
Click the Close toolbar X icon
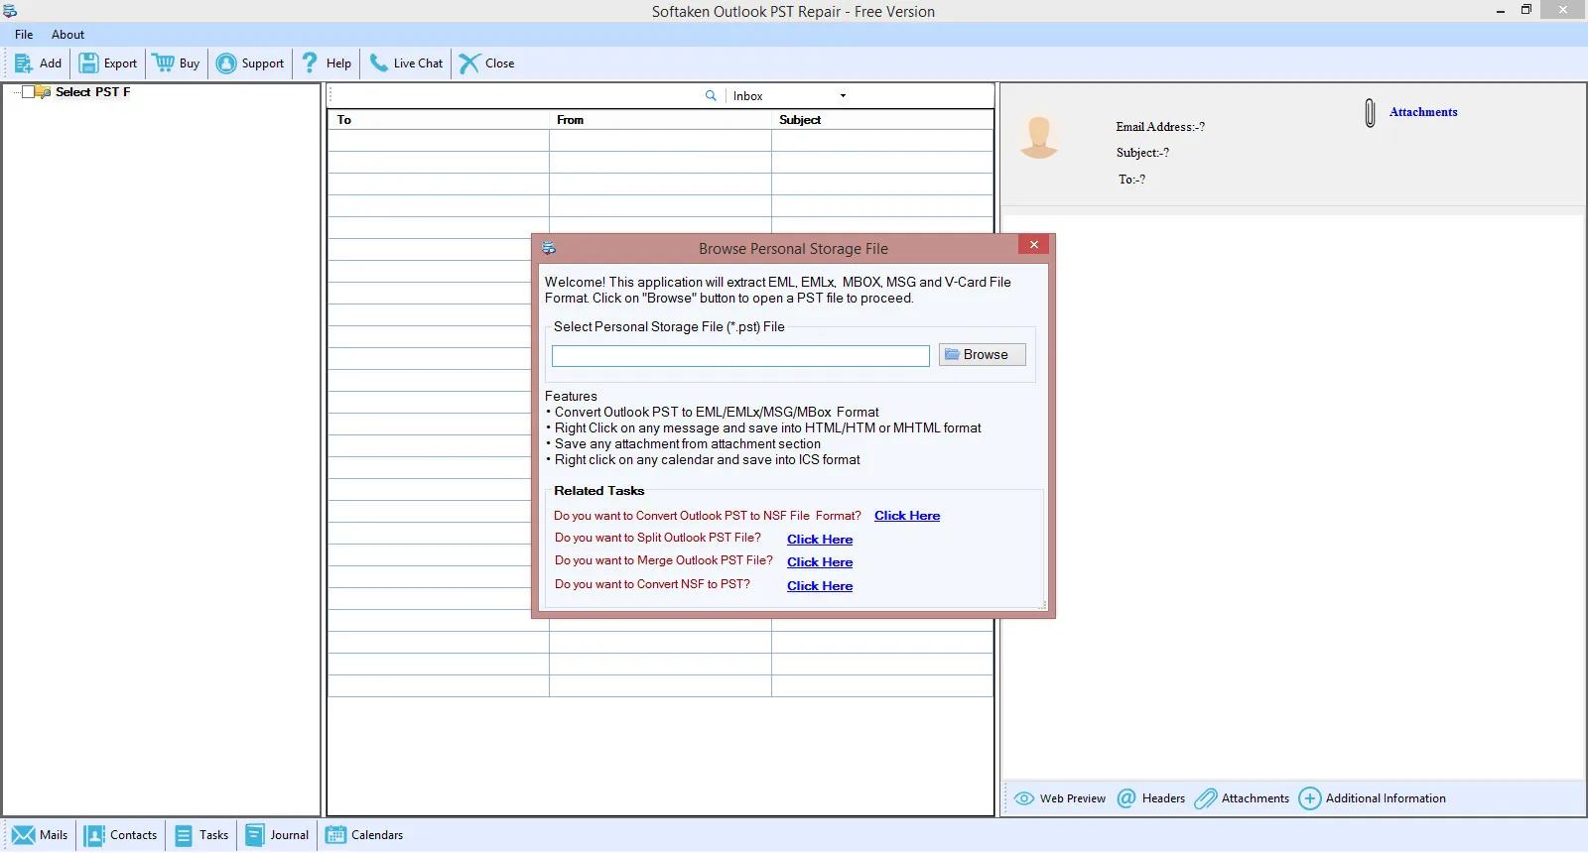[469, 63]
